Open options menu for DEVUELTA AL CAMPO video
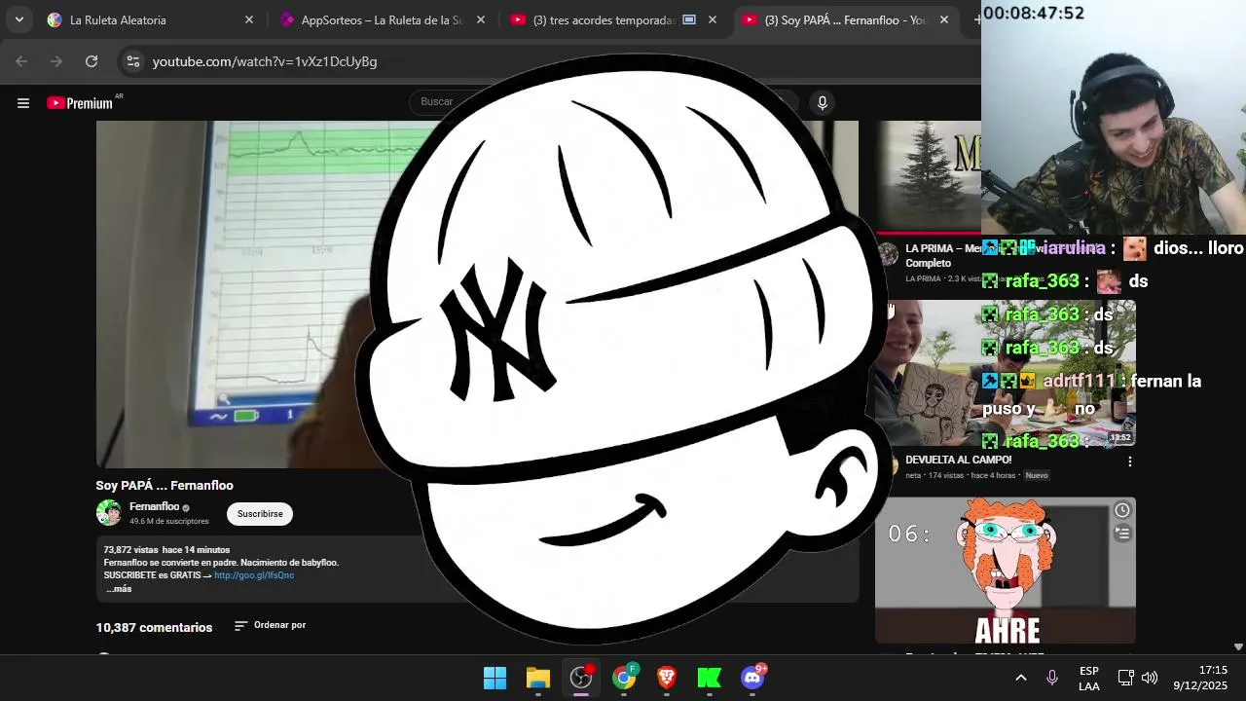 tap(1129, 461)
